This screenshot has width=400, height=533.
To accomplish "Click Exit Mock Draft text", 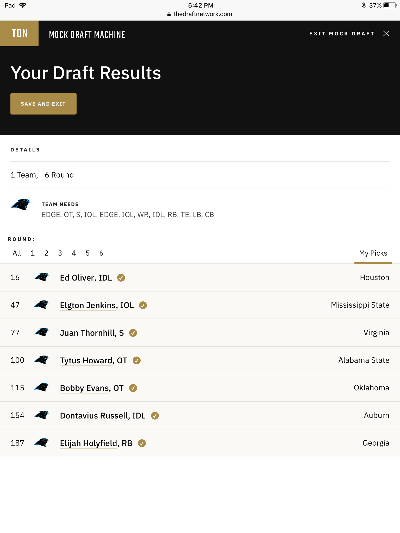I will tap(342, 34).
